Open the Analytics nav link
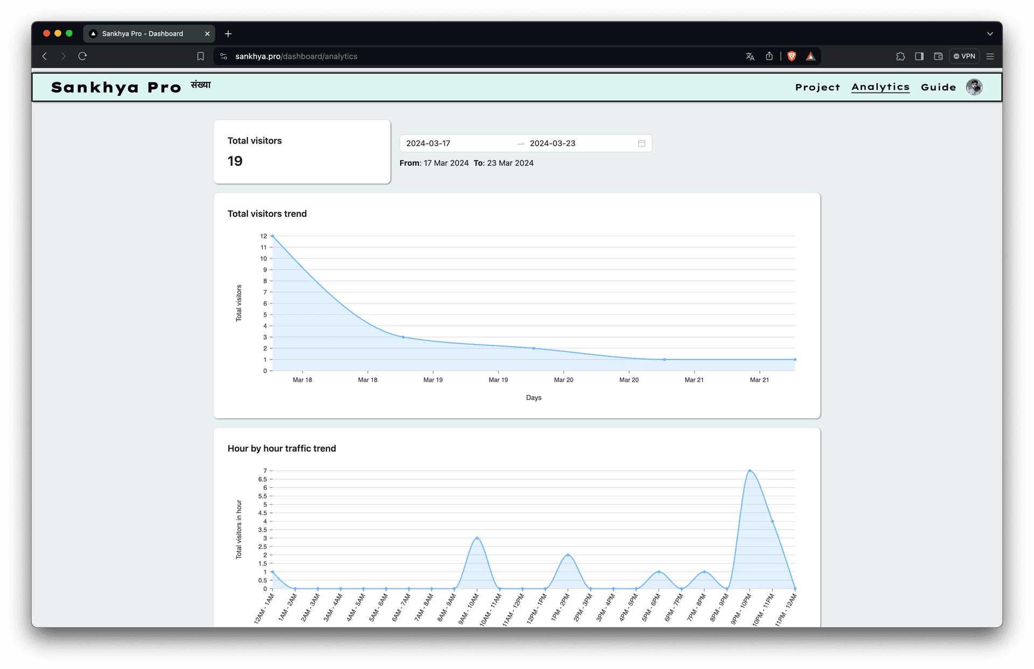The height and width of the screenshot is (669, 1034). (x=880, y=87)
